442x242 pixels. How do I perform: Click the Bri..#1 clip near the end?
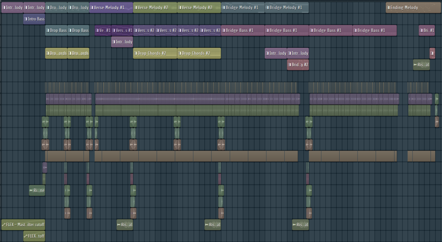click(427, 30)
